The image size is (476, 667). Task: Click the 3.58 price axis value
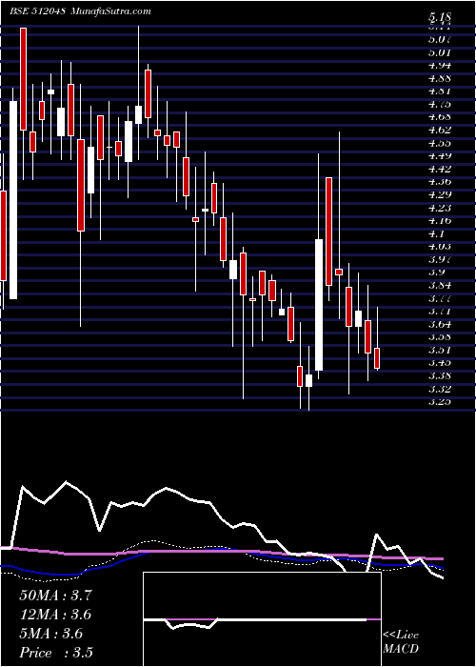440,337
